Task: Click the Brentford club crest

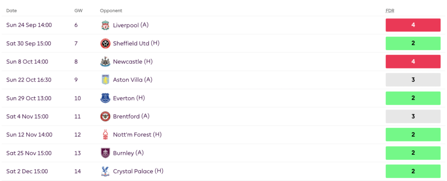Action: [105, 117]
